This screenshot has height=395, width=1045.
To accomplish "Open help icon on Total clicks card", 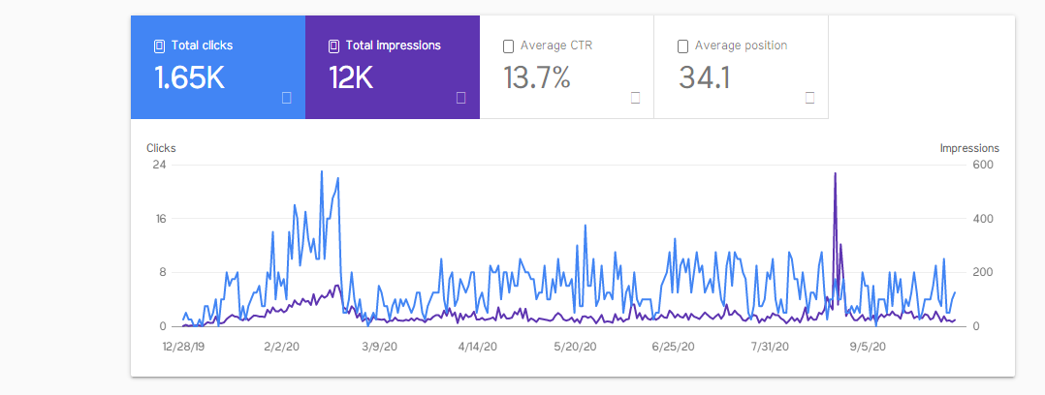I will [287, 98].
